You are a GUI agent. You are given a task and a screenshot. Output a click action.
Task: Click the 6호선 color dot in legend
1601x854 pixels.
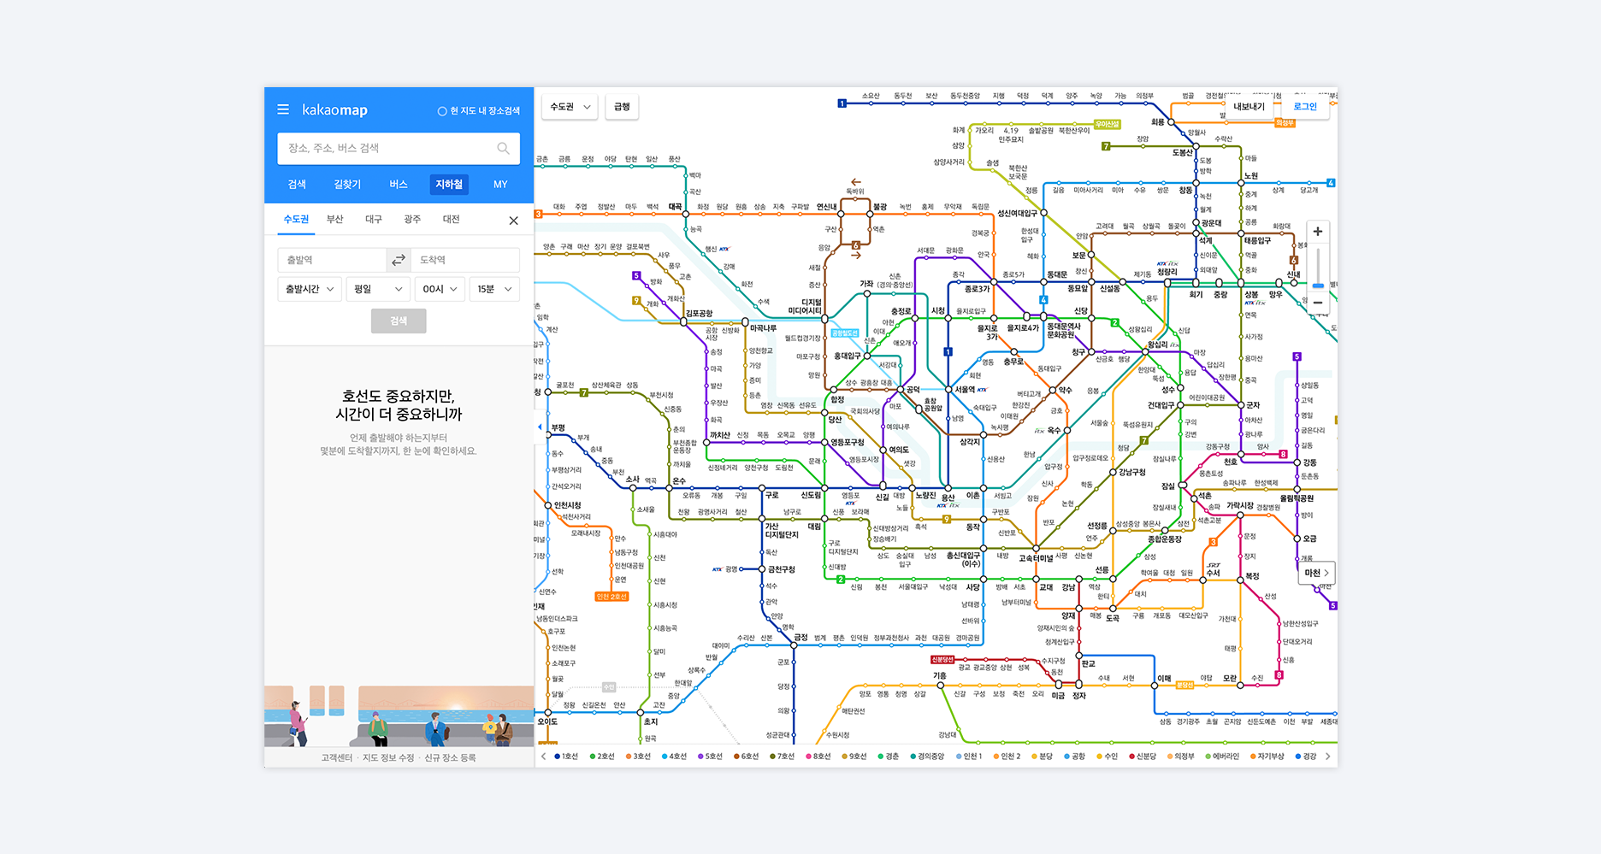736,757
